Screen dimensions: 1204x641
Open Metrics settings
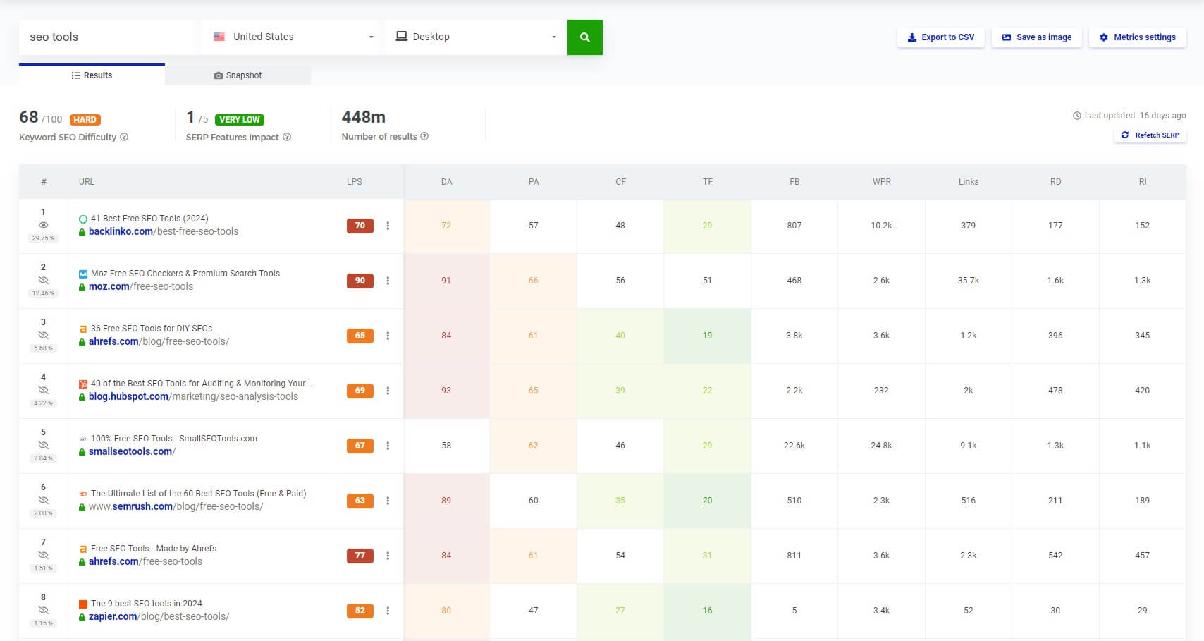click(x=1137, y=37)
